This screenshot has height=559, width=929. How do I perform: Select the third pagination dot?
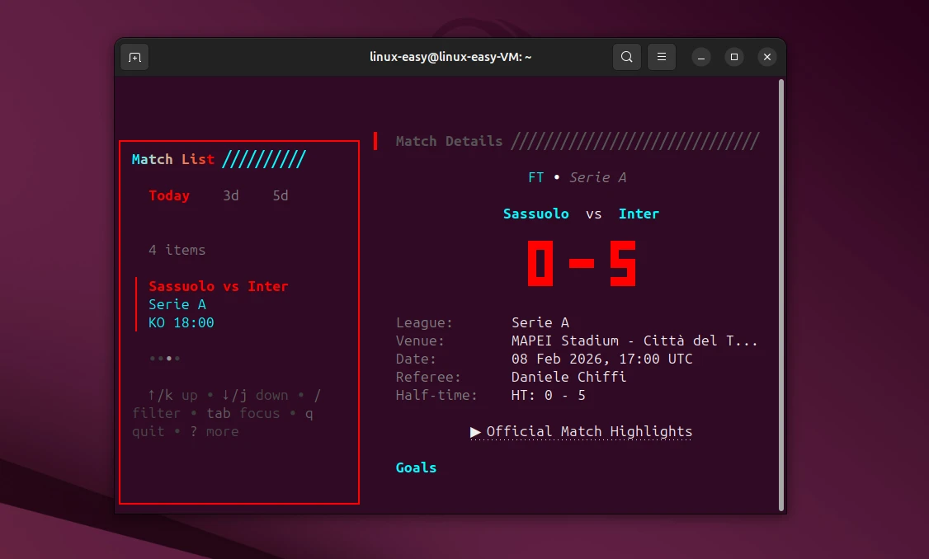pos(169,358)
